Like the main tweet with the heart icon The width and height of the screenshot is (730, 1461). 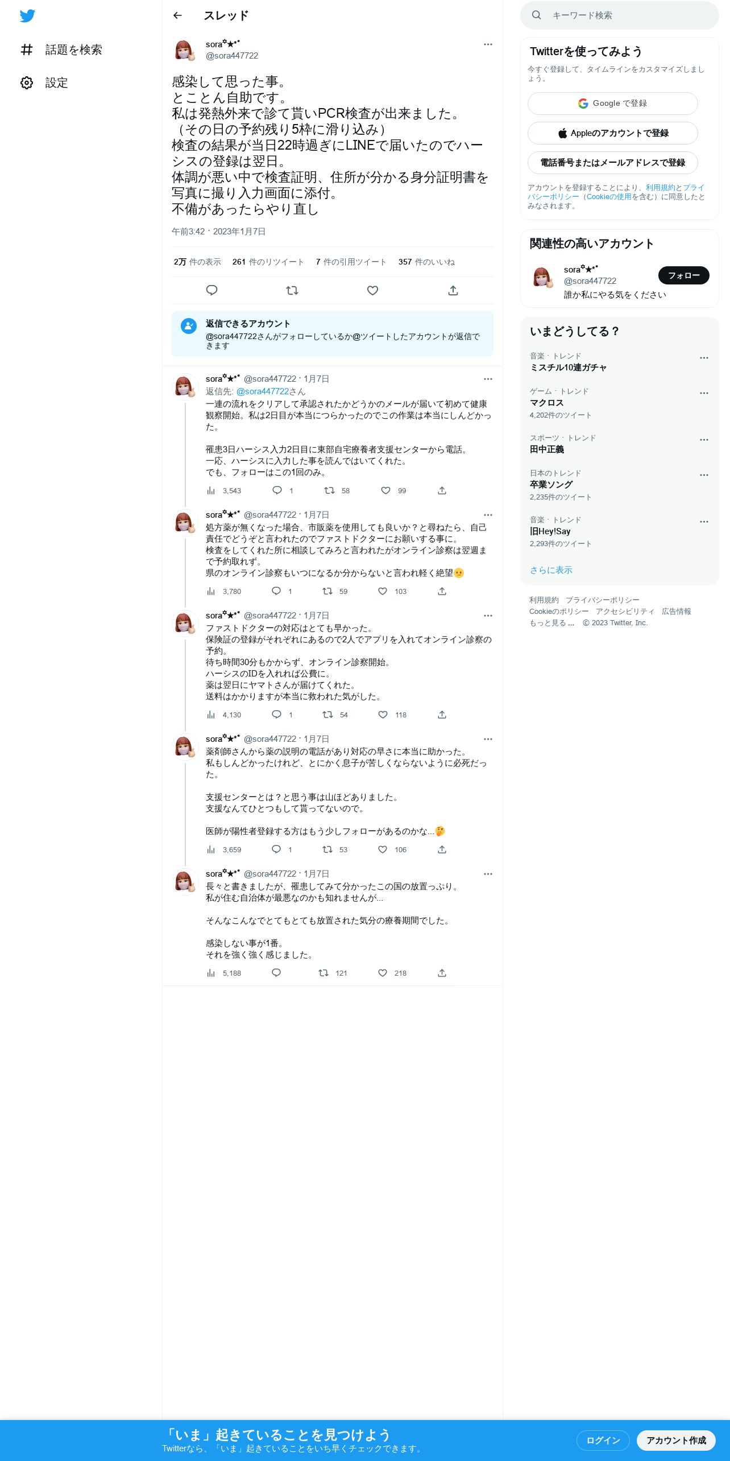point(372,290)
